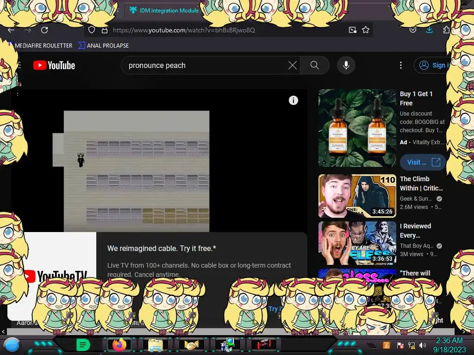The width and height of the screenshot is (474, 355).
Task: Open YouTube settings three-dot menu
Action: pos(401,65)
